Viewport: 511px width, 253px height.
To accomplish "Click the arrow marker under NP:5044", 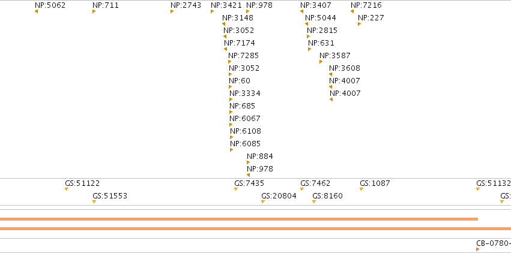I will pos(306,24).
